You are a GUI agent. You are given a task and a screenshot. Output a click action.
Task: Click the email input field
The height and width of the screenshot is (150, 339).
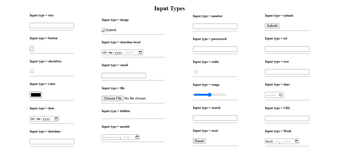(124, 75)
